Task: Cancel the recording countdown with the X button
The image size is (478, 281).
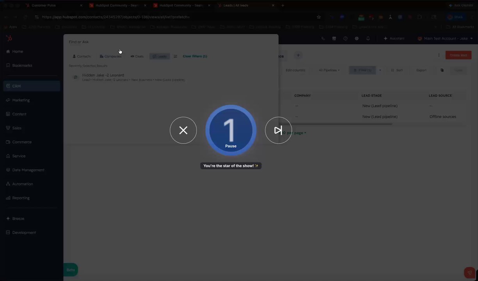Action: [x=183, y=130]
